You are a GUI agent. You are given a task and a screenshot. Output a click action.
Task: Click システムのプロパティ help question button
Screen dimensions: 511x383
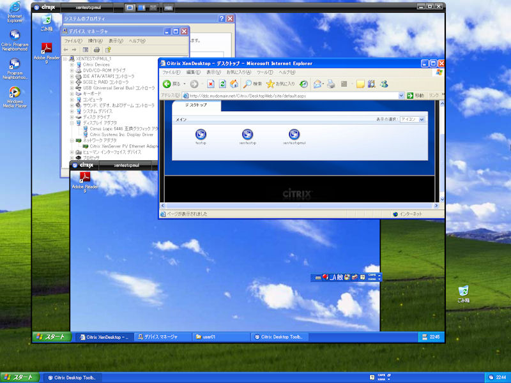(222, 19)
